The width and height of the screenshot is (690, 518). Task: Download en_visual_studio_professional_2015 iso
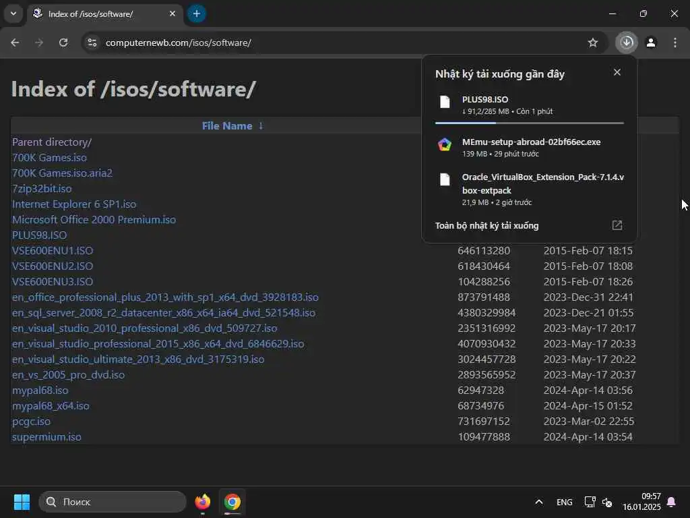pos(158,343)
